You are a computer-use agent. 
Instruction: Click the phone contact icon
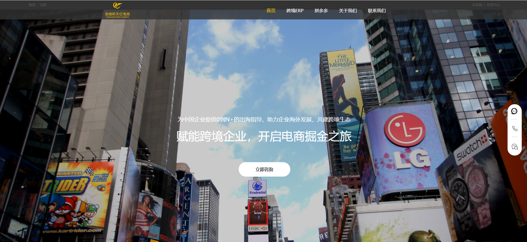[514, 128]
